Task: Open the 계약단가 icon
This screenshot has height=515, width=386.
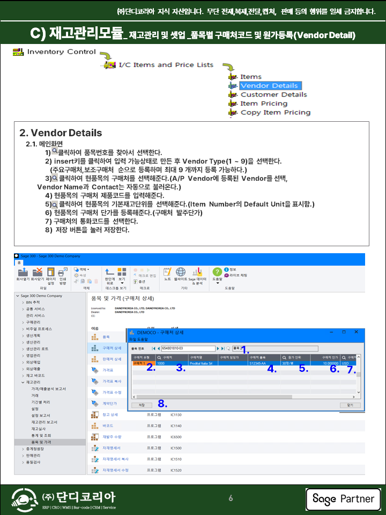Action: [x=95, y=403]
